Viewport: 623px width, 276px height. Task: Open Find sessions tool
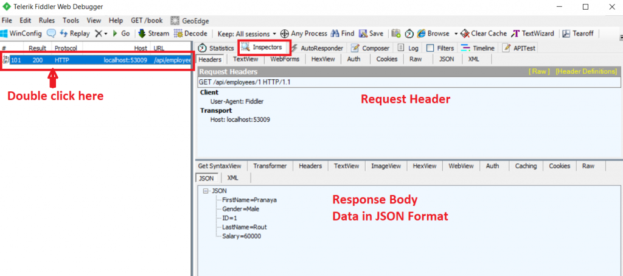coord(342,34)
